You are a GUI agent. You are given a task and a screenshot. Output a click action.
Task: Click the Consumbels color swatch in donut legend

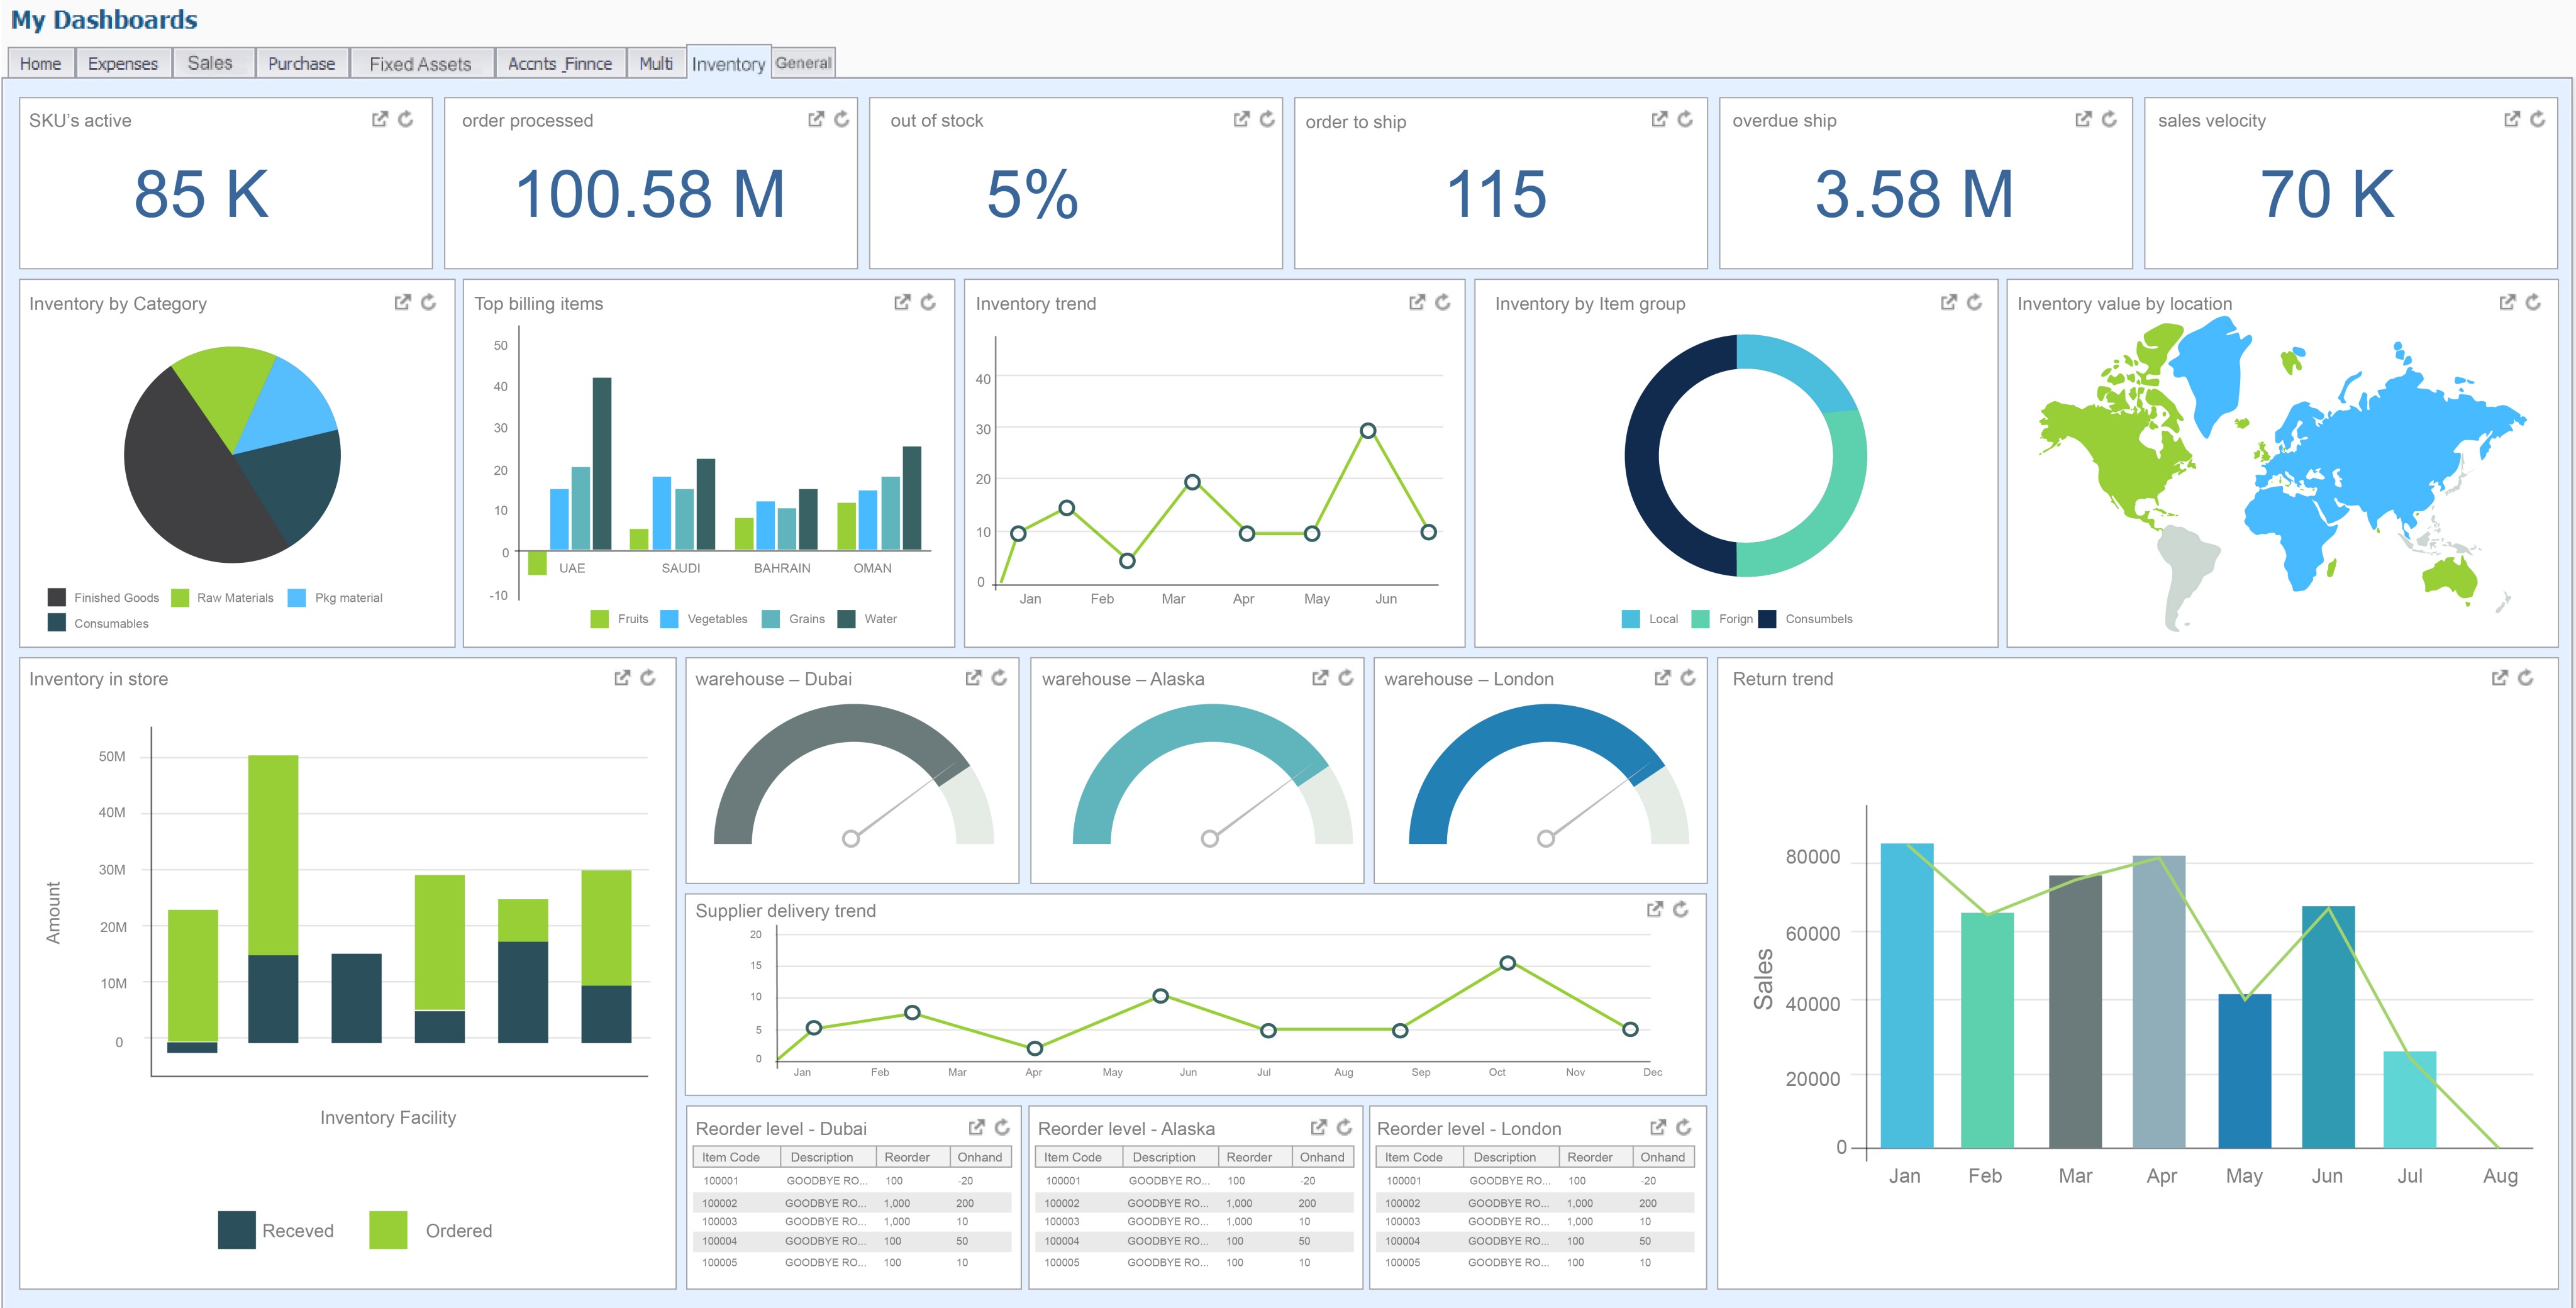pos(1767,619)
